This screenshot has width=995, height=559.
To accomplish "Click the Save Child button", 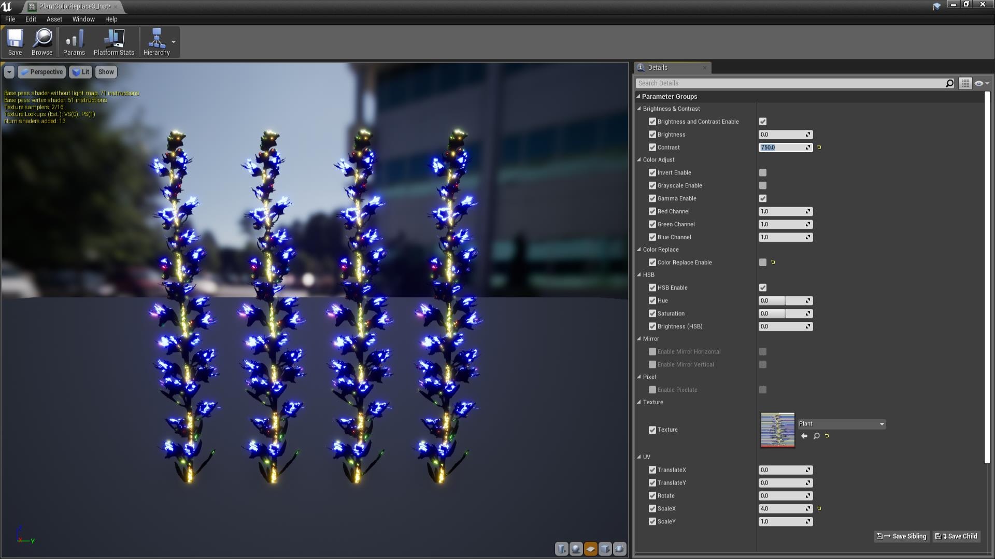I will point(956,536).
